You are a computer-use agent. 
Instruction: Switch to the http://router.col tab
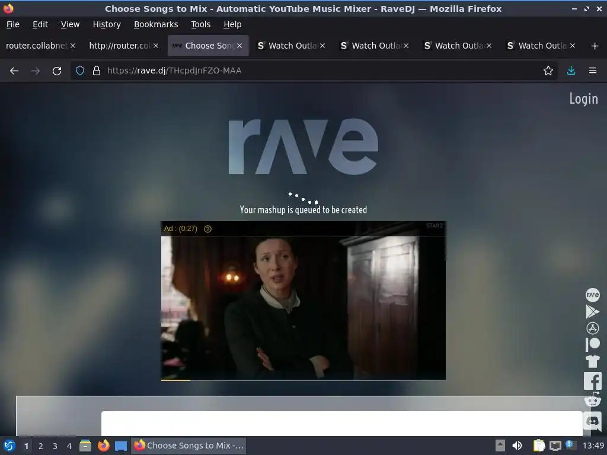pos(119,46)
